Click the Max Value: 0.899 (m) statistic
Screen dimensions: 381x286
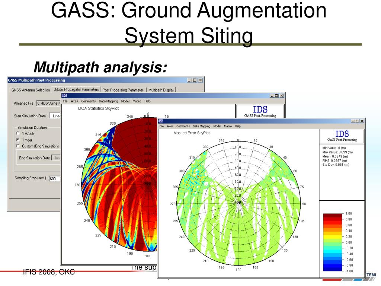(x=337, y=152)
